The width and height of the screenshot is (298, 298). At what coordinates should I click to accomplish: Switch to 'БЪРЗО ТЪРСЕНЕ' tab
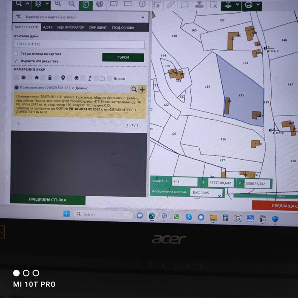pos(26,27)
